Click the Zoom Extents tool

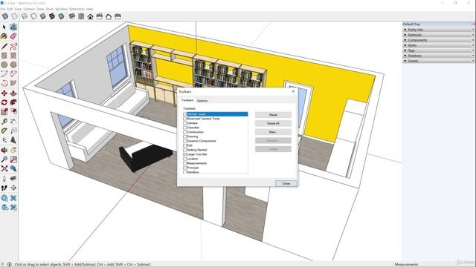pos(4,168)
